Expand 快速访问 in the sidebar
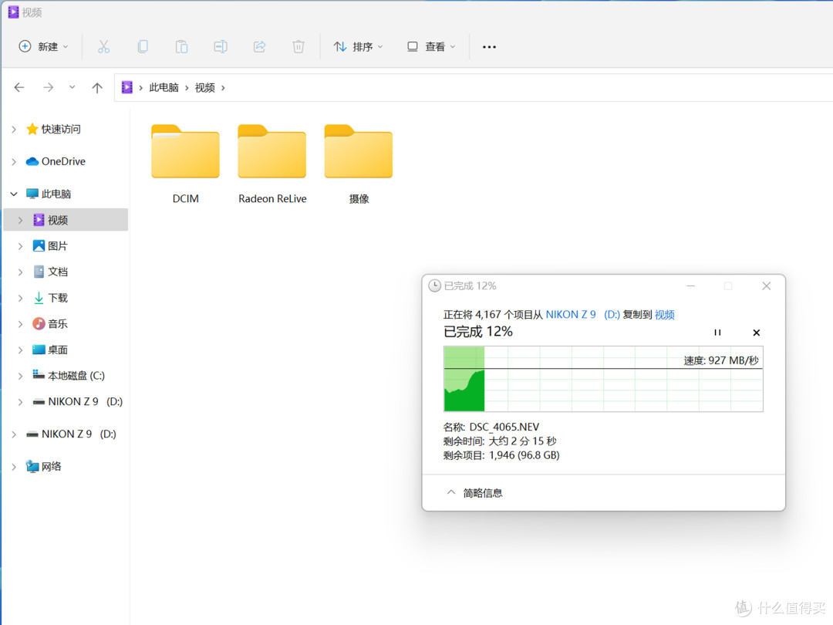833x625 pixels. click(14, 129)
